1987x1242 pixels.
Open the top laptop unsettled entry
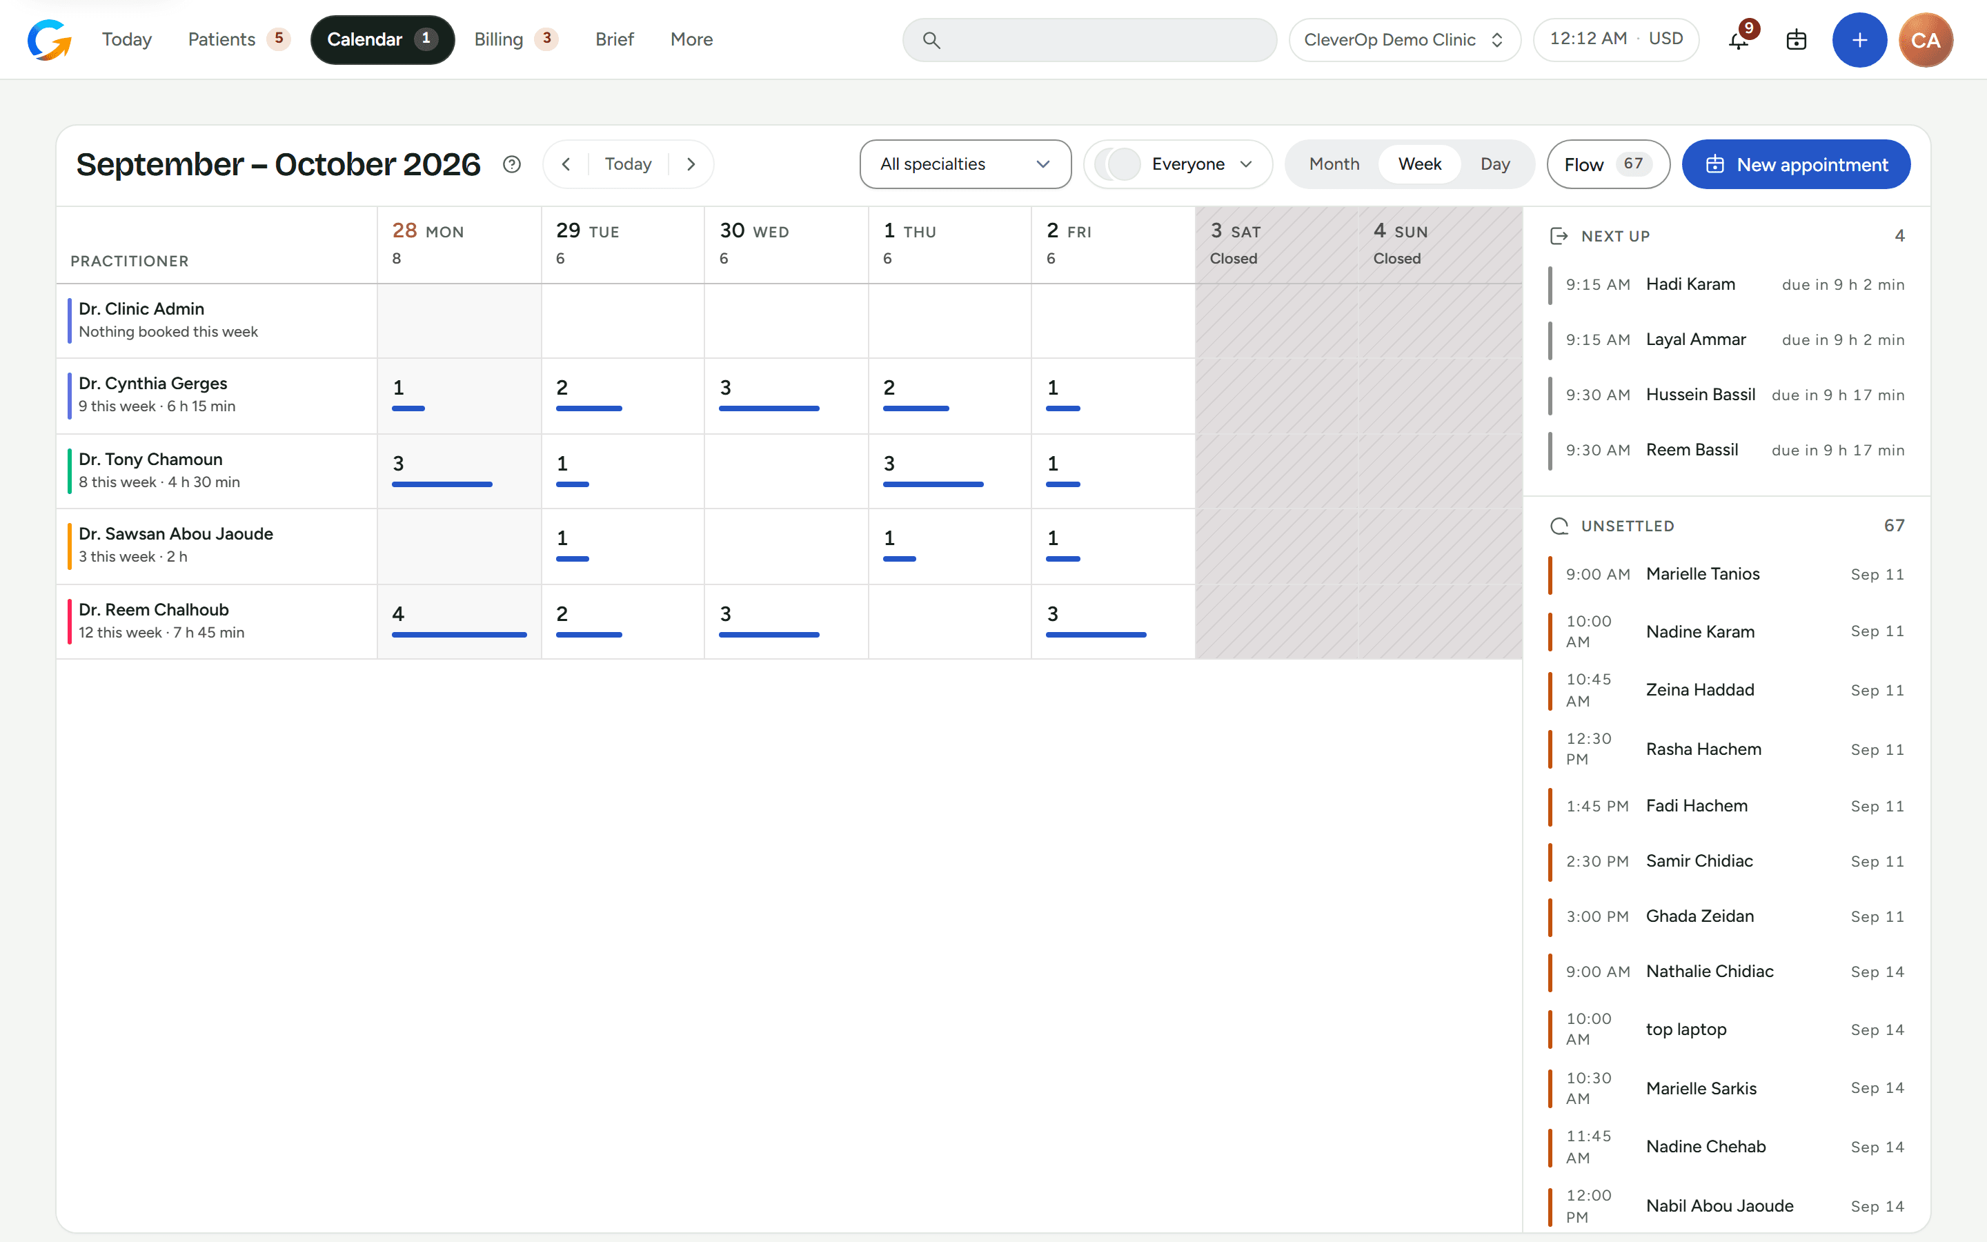[1727, 1029]
